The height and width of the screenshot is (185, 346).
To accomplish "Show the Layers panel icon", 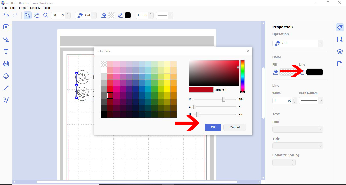I will click(340, 52).
